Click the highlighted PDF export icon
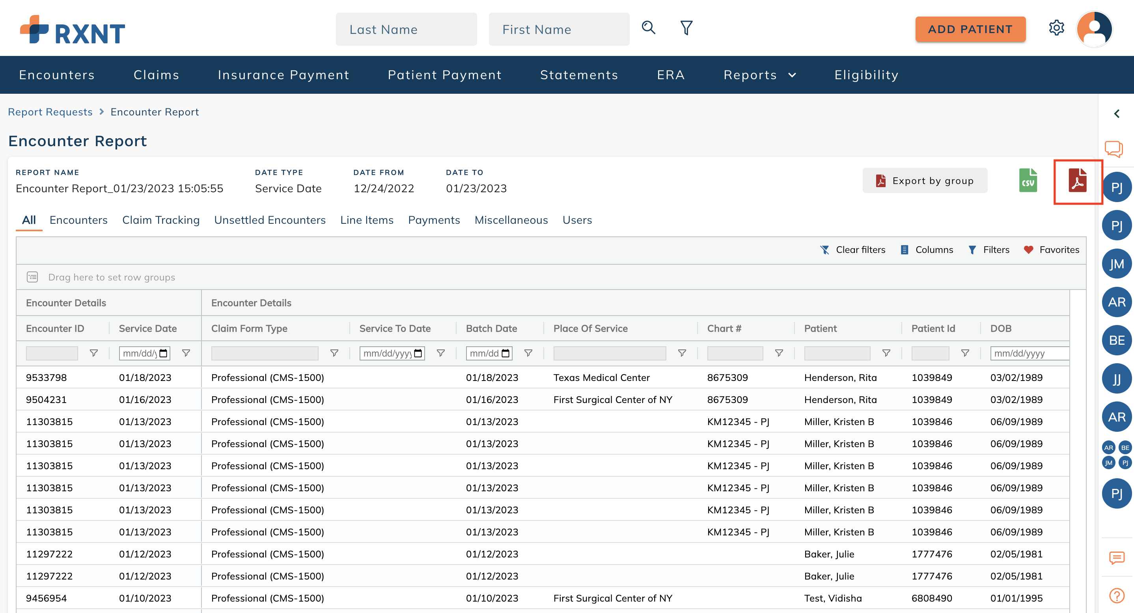Viewport: 1134px width, 613px height. (x=1077, y=182)
